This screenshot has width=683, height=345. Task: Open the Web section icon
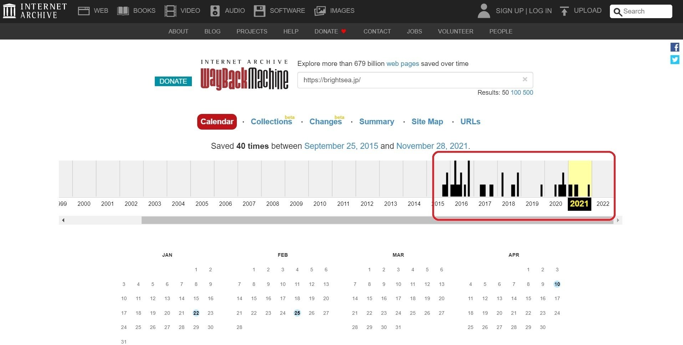click(84, 11)
